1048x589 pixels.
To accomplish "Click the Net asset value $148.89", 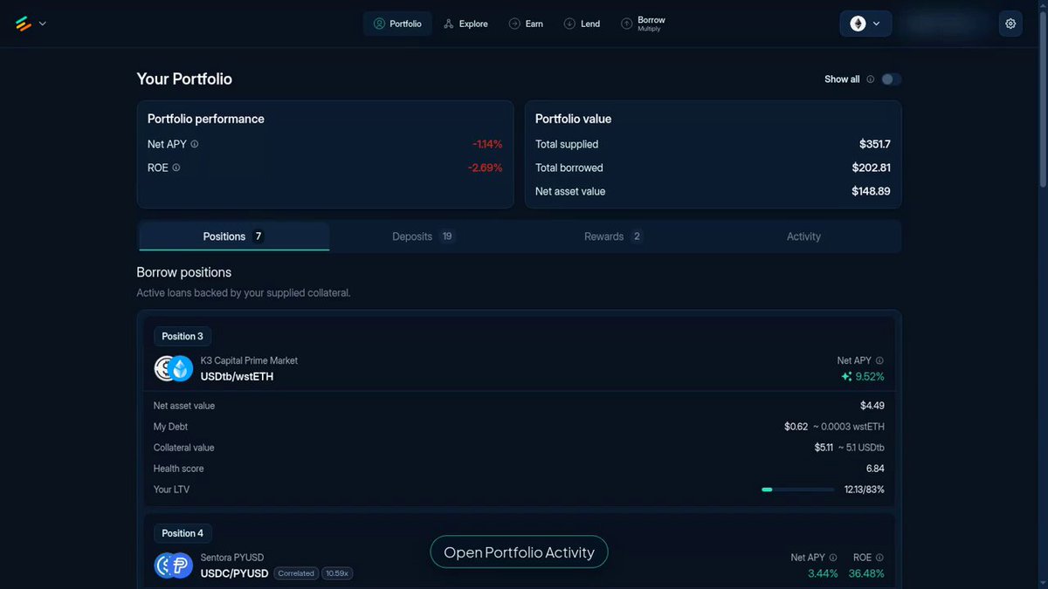I will [871, 191].
